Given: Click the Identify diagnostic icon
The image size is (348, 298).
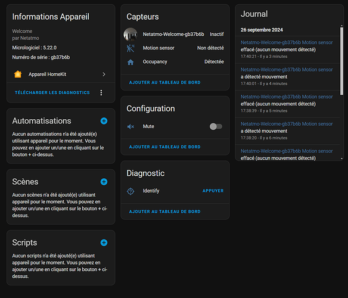Looking at the screenshot, I should 130,191.
